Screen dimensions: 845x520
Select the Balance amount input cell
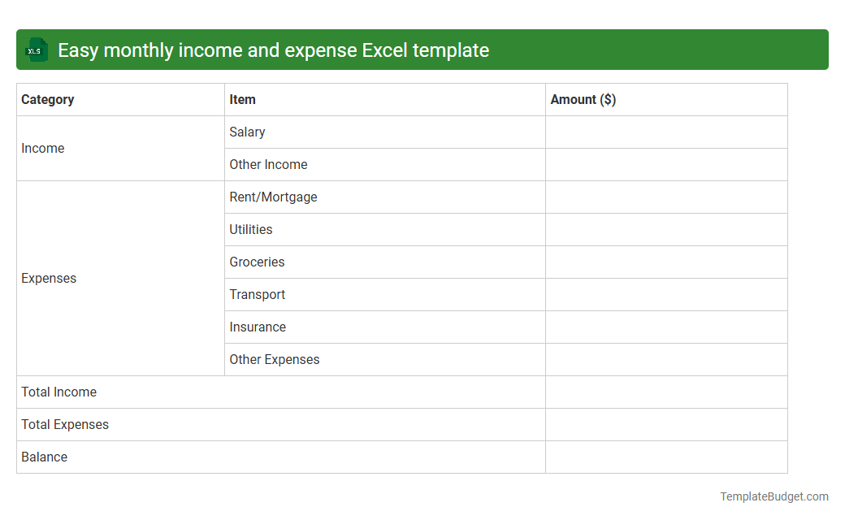pyautogui.click(x=666, y=457)
